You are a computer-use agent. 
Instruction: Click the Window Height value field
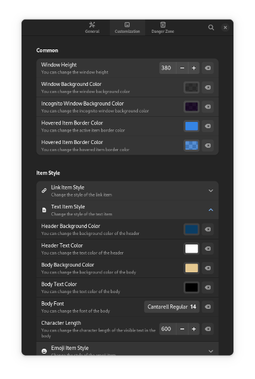point(168,68)
